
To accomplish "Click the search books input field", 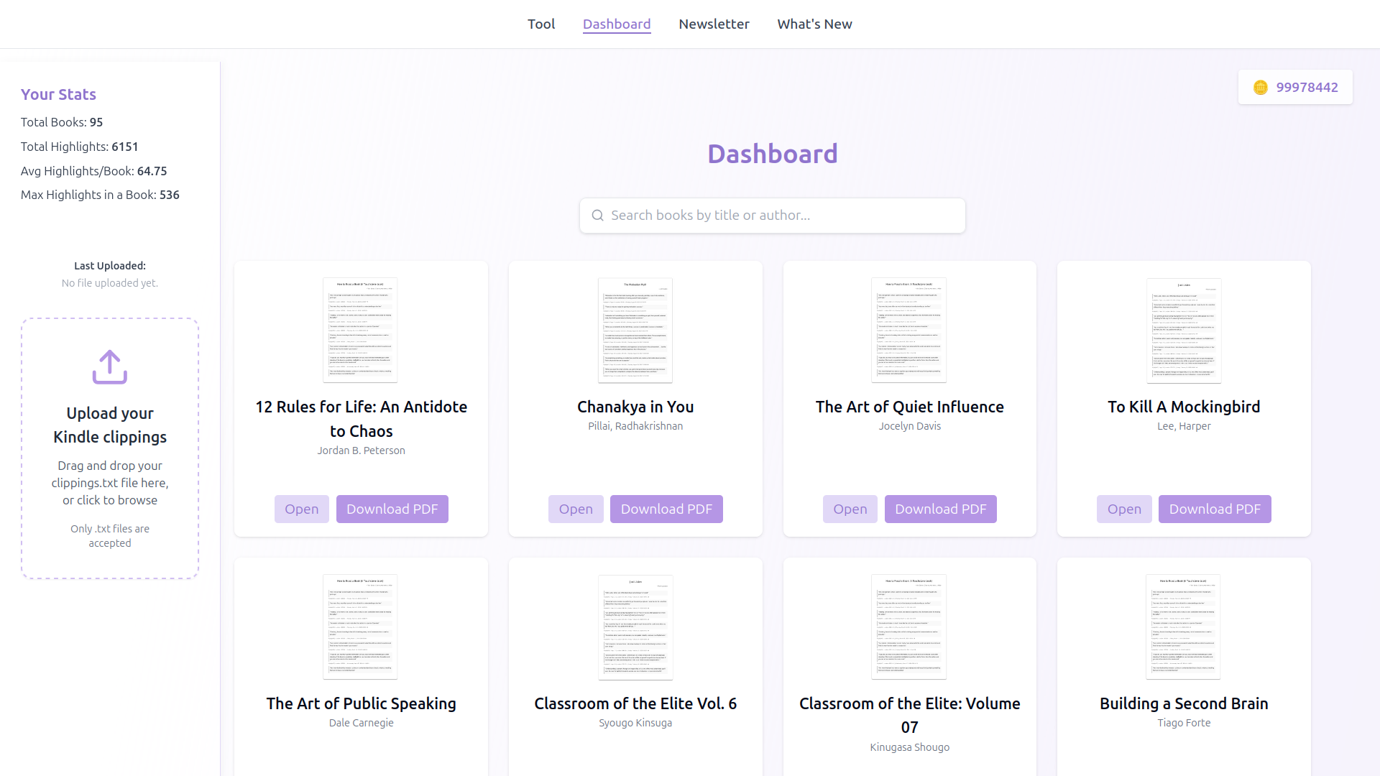I will click(773, 215).
